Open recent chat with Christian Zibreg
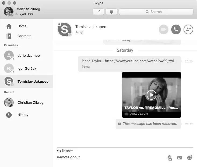The image size is (197, 167). (x=27, y=102)
